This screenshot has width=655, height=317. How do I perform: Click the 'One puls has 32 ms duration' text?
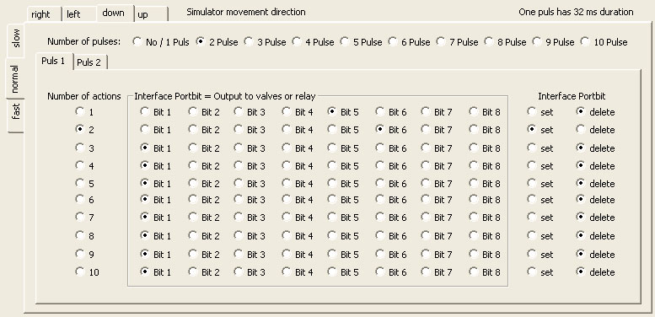[576, 12]
